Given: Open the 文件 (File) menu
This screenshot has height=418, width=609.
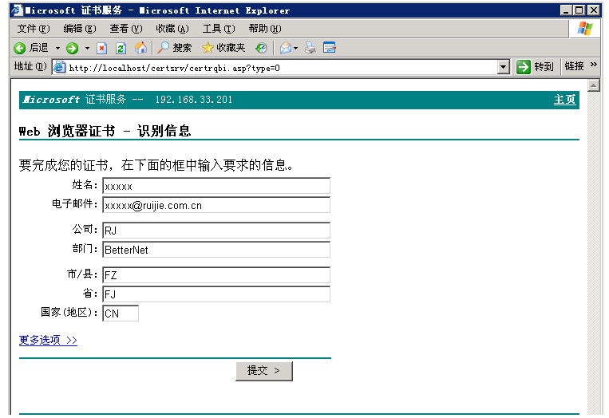Looking at the screenshot, I should pyautogui.click(x=33, y=29).
